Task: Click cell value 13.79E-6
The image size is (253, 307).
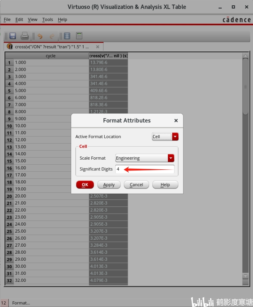Action: 108,62
